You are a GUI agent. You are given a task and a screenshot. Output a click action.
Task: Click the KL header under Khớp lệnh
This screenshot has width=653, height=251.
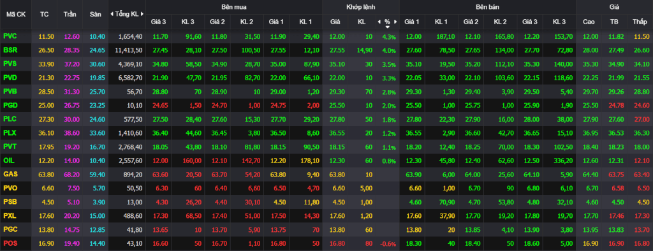(x=361, y=22)
